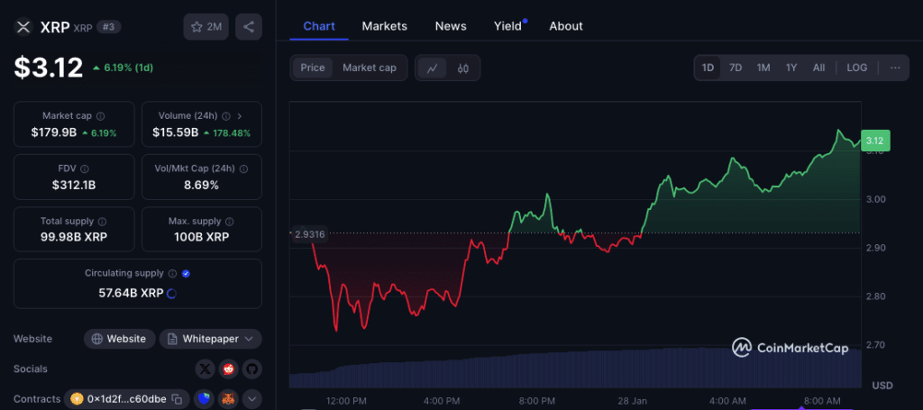Click the $3.12 price text
Image resolution: width=923 pixels, height=410 pixels.
coord(49,68)
